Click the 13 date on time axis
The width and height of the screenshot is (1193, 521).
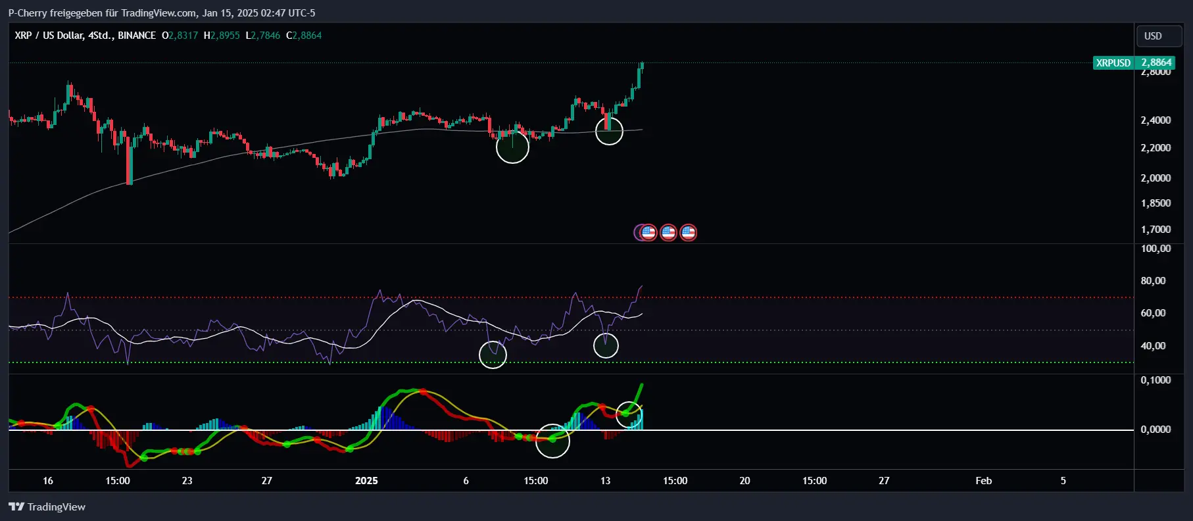(x=606, y=480)
